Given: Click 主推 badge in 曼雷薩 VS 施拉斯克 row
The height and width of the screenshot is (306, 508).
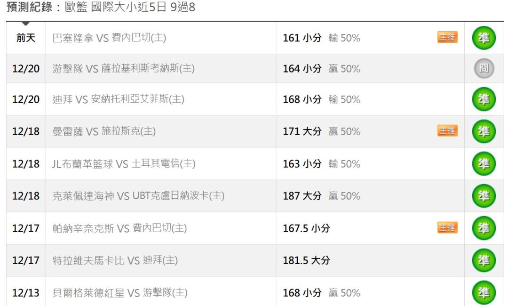Looking at the screenshot, I should tap(447, 131).
